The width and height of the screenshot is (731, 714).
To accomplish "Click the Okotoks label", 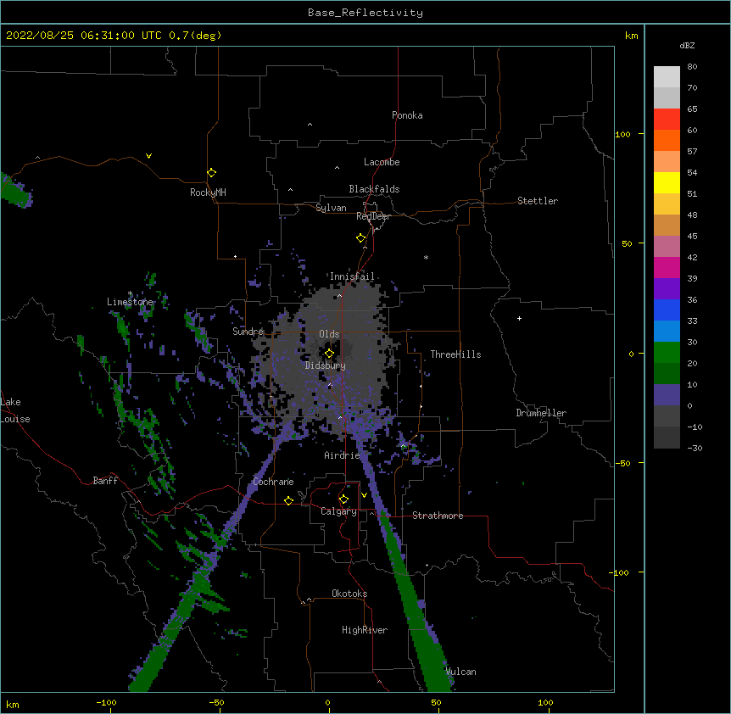I will tap(349, 594).
